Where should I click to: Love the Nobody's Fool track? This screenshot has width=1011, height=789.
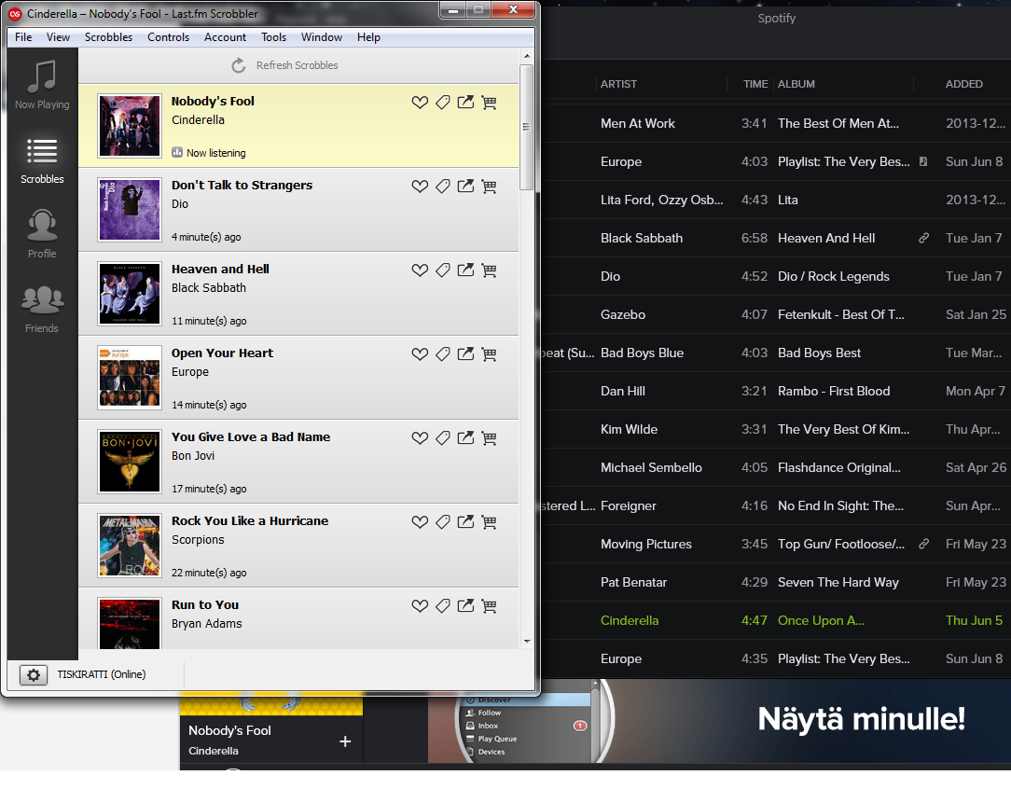(x=420, y=102)
